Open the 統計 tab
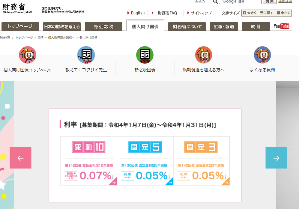 click(256, 26)
